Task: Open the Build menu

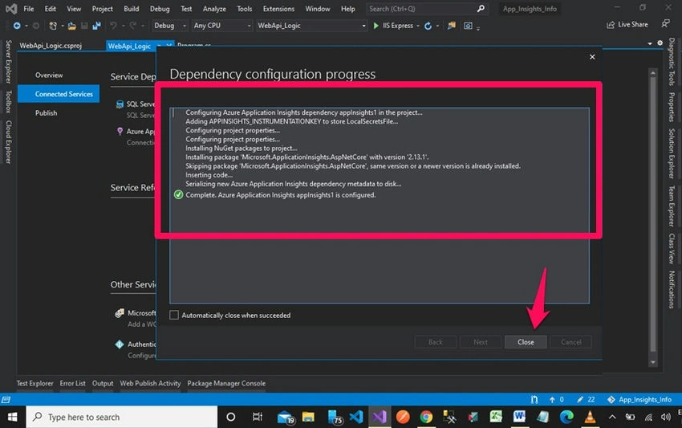Action: point(132,9)
